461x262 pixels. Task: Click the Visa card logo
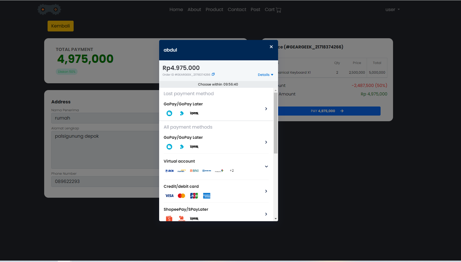pyautogui.click(x=169, y=196)
